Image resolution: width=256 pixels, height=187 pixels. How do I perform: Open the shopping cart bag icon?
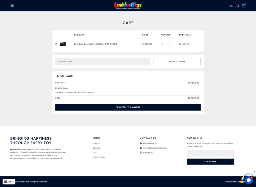click(x=244, y=5)
